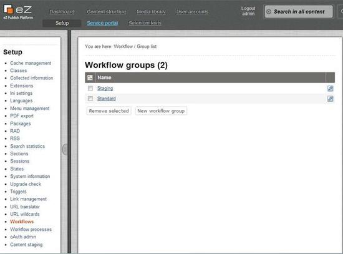
Task: Click the search options icon in search box
Action: pos(269,12)
